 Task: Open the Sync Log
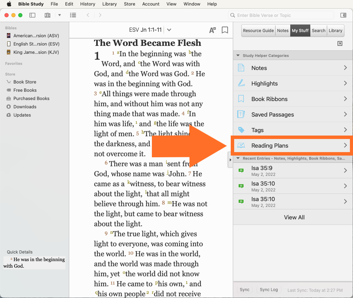tap(269, 290)
